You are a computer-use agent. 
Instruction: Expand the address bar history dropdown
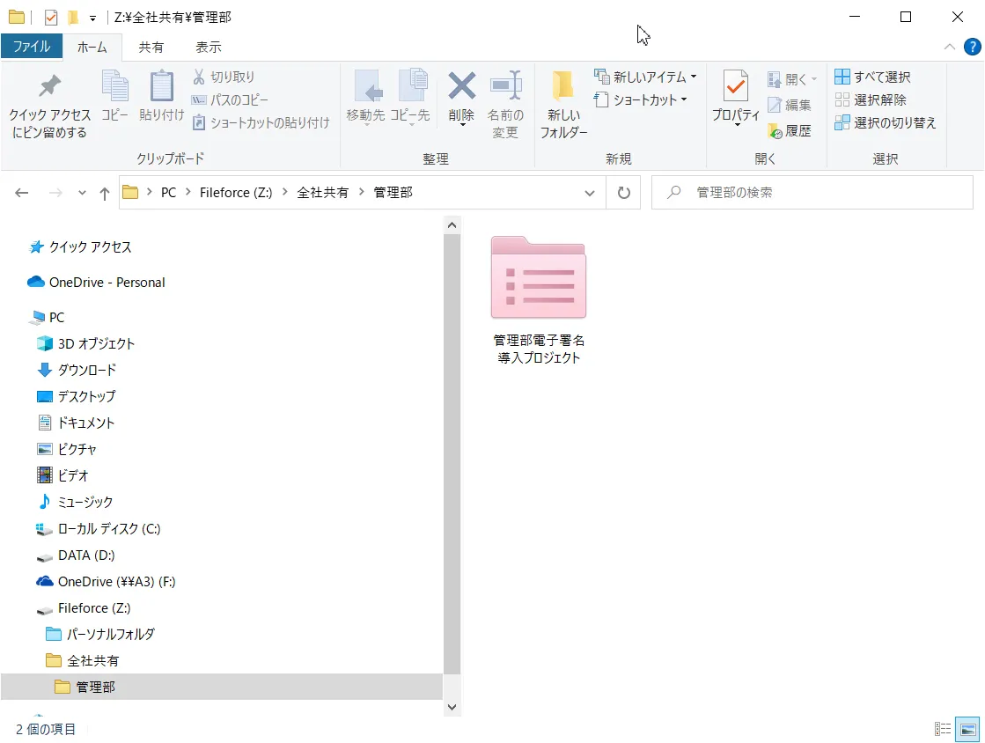[589, 193]
